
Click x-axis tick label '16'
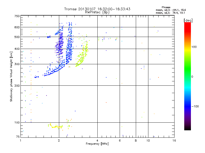tap(174, 141)
